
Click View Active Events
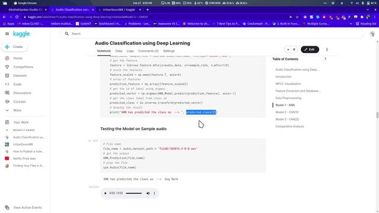(x=27, y=208)
